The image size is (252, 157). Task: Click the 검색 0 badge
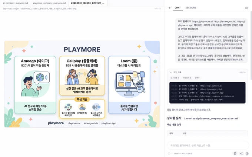pyautogui.click(x=197, y=78)
